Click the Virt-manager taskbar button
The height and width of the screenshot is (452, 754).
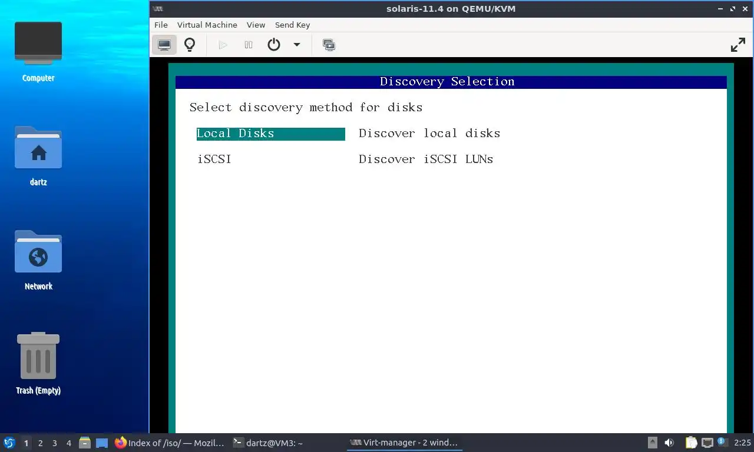pos(404,443)
